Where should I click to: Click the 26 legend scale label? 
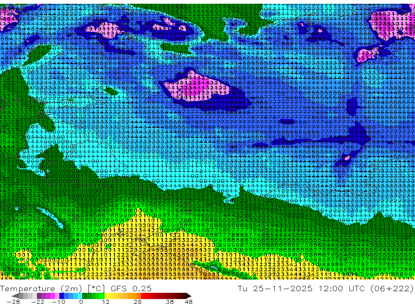[x=138, y=302]
